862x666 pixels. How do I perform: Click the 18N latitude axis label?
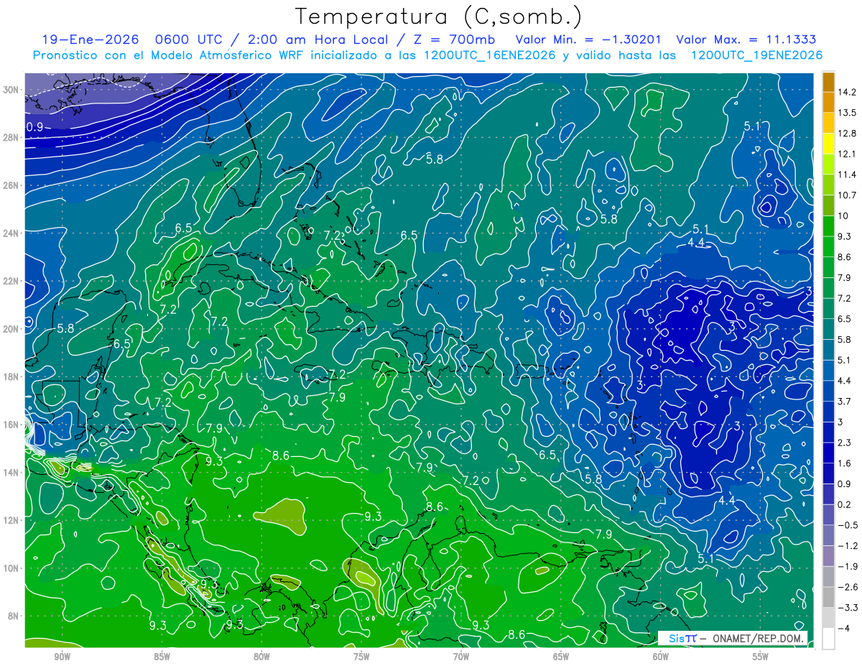click(x=12, y=376)
